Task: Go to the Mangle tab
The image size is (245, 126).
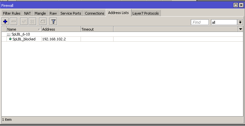Action: click(x=40, y=13)
